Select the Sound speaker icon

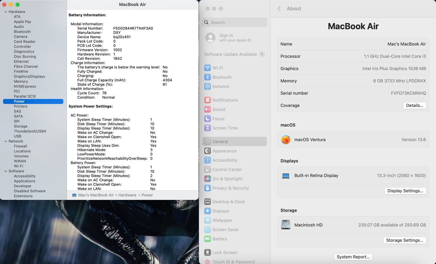pyautogui.click(x=208, y=109)
